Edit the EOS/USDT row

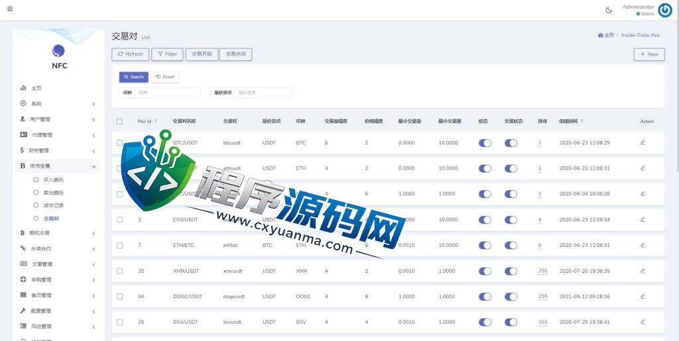point(643,220)
